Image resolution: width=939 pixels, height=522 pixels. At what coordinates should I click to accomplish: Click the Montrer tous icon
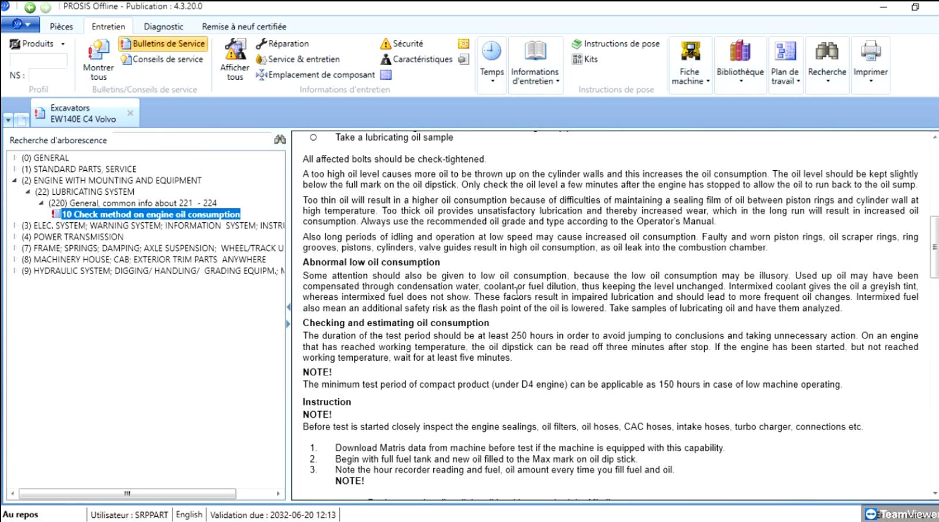pos(98,60)
